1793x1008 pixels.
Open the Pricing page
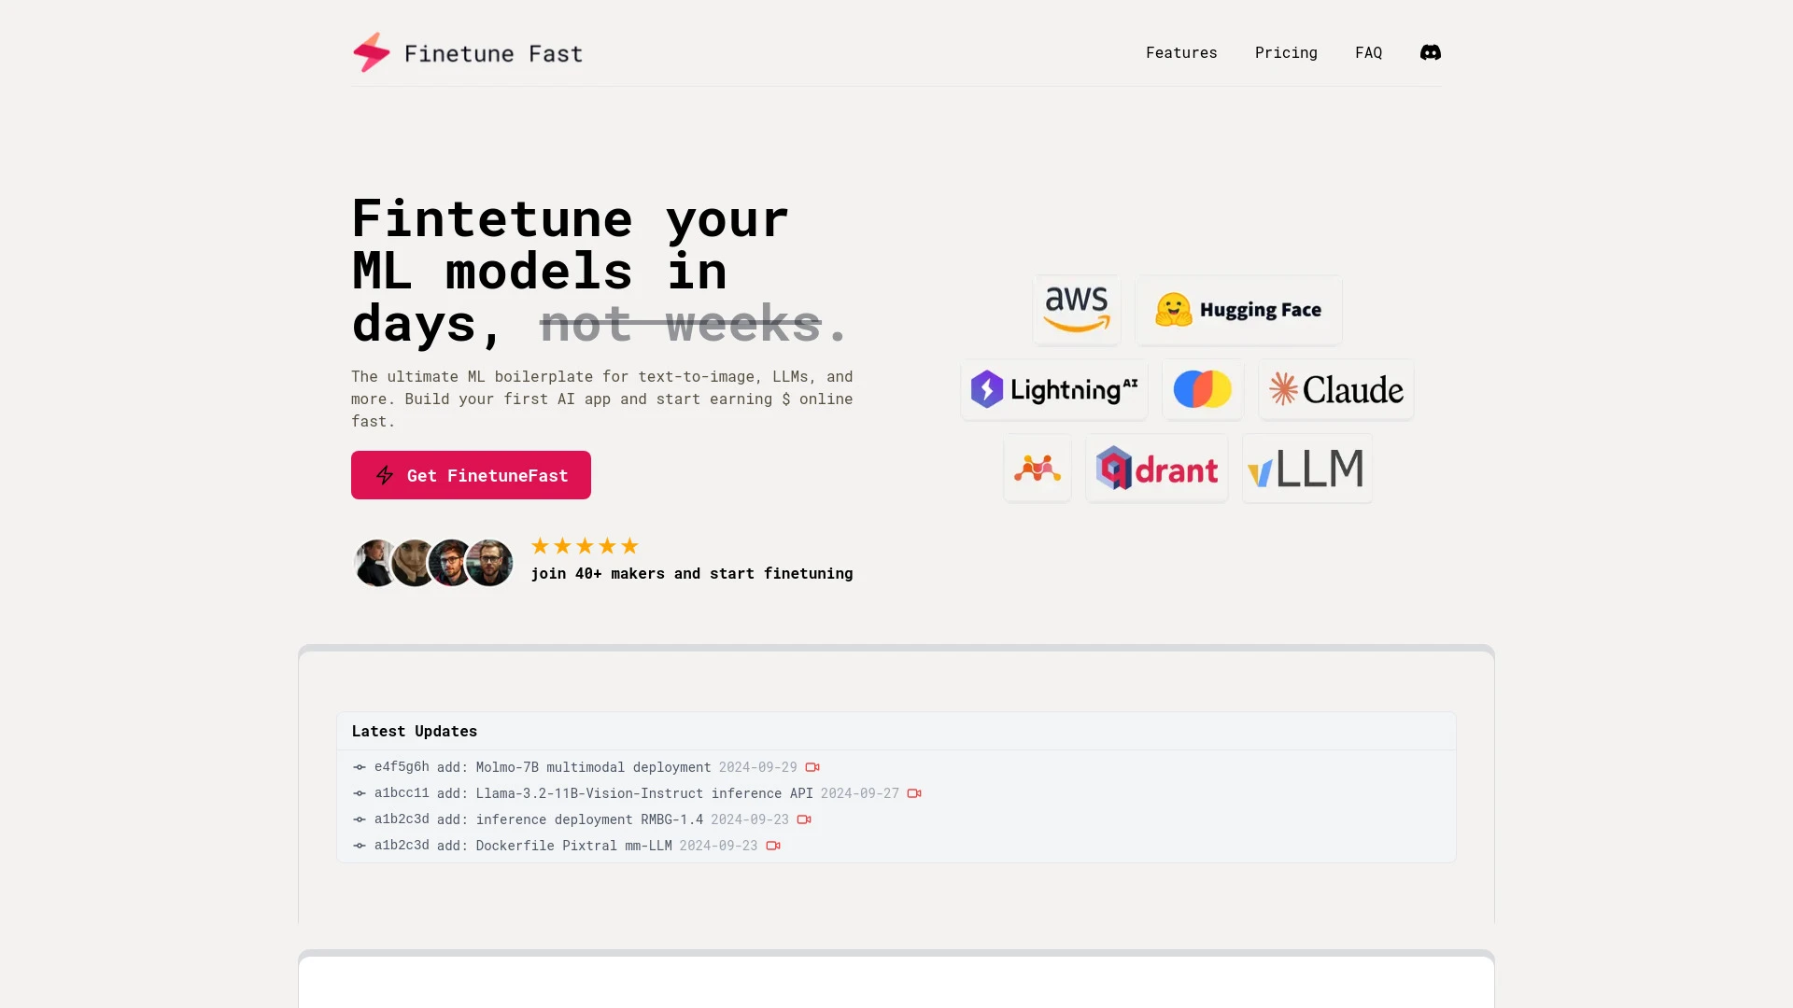pyautogui.click(x=1286, y=51)
